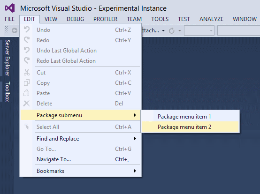260x194 pixels.
Task: Open the Toolbox side tab
Action: (8, 91)
